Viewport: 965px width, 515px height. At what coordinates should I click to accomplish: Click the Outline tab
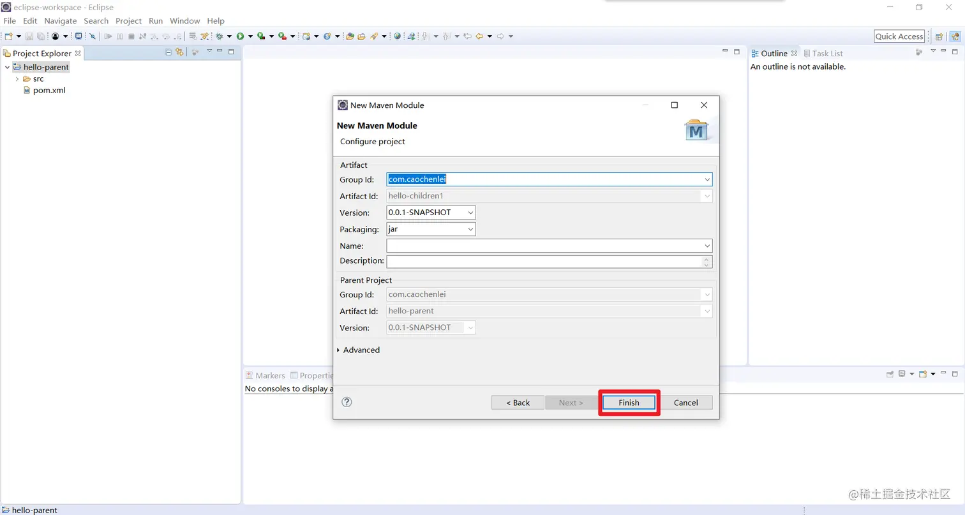point(774,54)
